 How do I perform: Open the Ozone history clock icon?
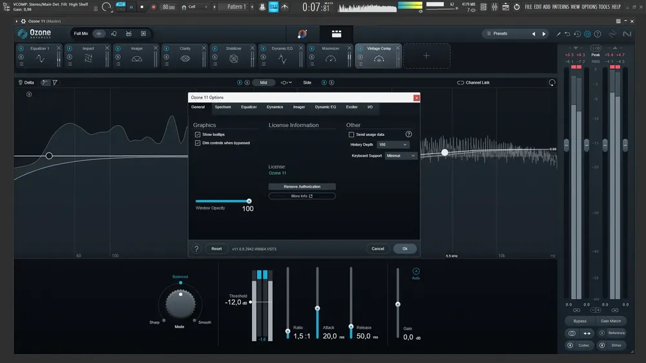tap(577, 34)
